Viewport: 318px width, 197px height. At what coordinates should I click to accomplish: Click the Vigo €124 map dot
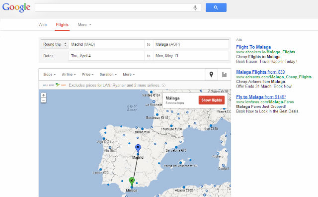(104, 139)
